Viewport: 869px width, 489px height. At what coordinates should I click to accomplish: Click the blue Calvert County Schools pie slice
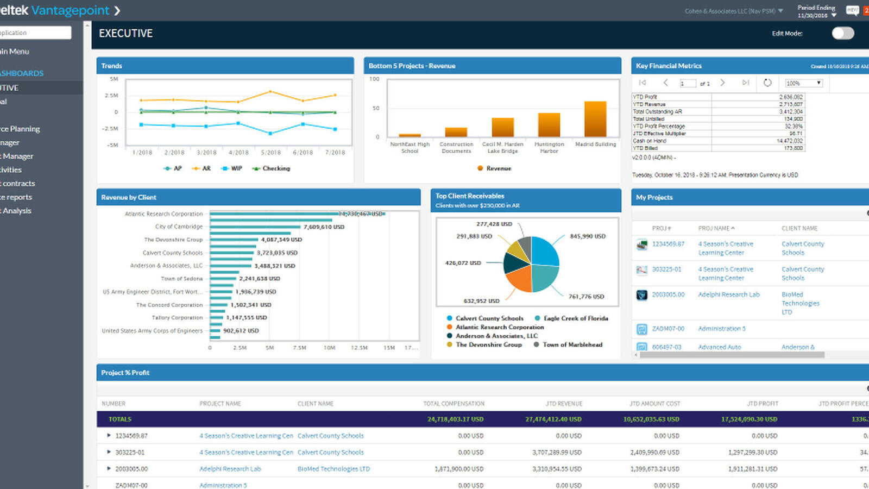[545, 252]
